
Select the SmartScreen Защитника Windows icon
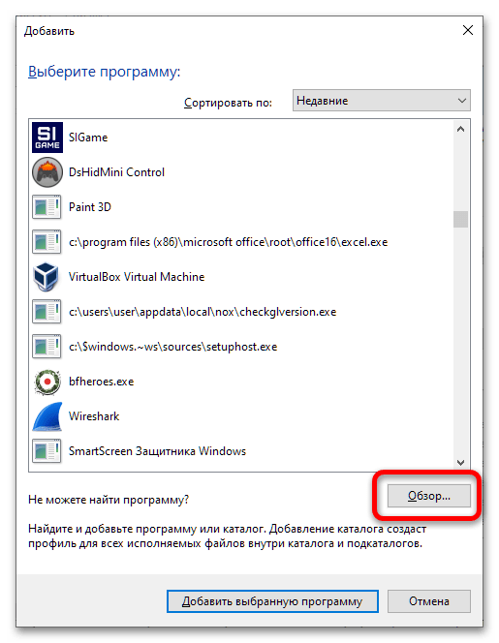(47, 451)
